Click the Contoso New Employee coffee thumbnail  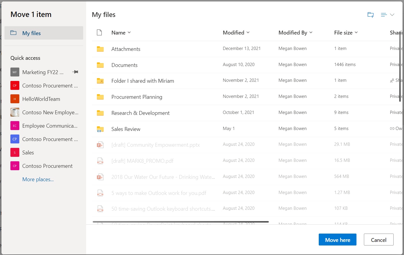15,112
